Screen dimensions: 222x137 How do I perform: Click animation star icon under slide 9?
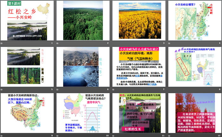[1, 136]
